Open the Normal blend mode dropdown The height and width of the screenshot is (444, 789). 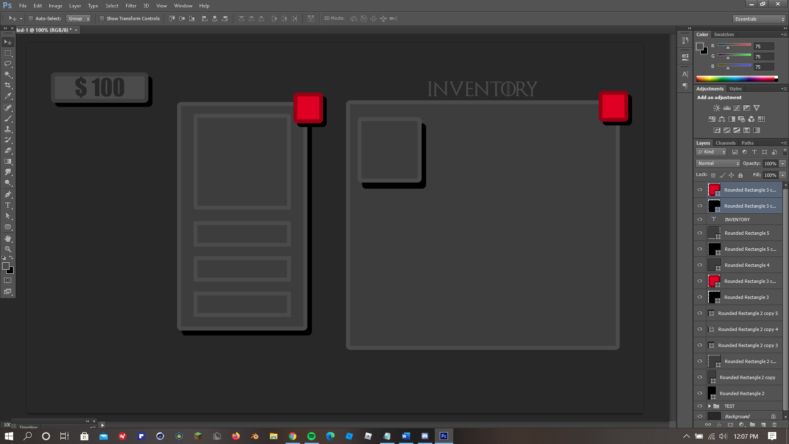point(717,163)
